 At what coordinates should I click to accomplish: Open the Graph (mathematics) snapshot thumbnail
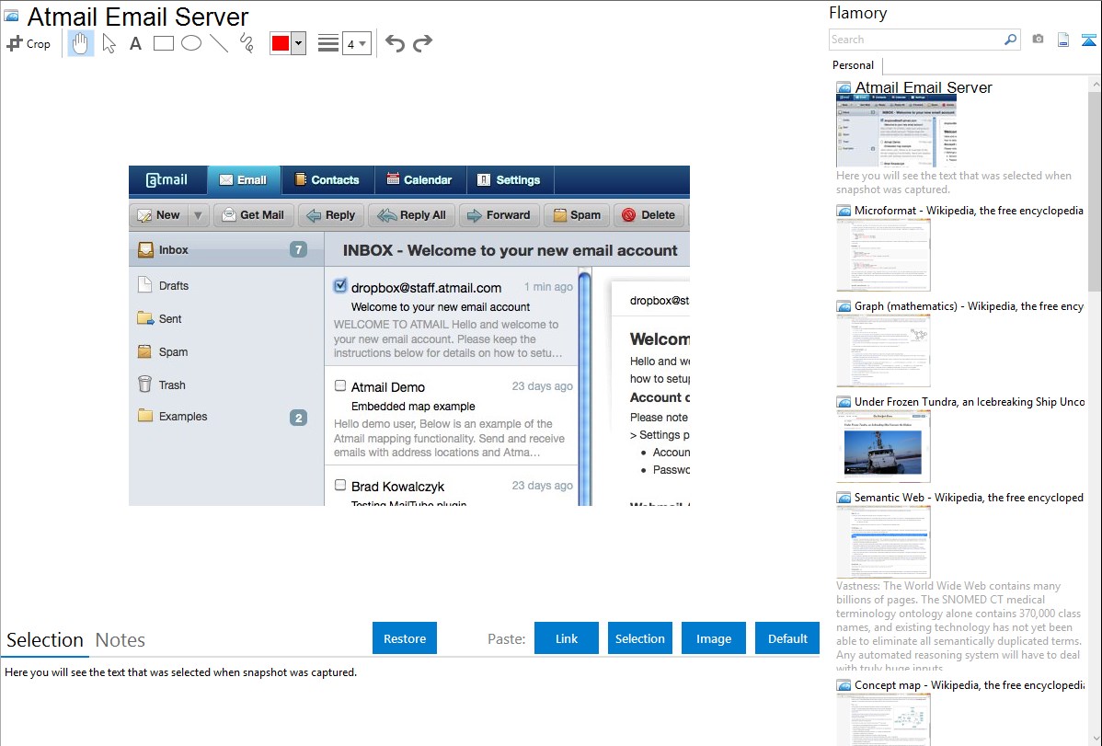883,350
